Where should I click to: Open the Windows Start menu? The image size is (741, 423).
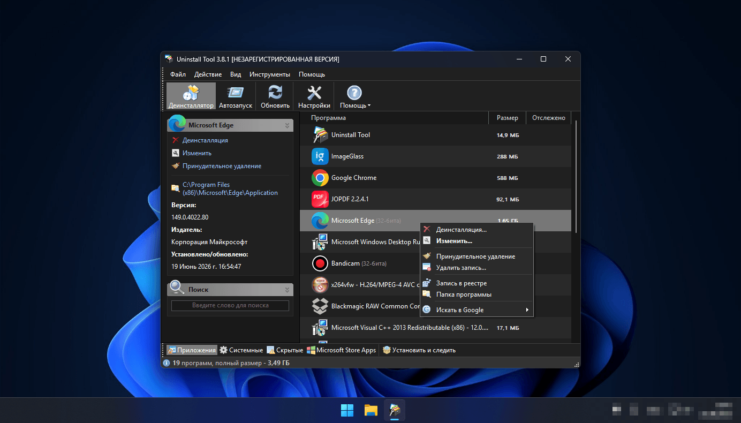point(347,410)
